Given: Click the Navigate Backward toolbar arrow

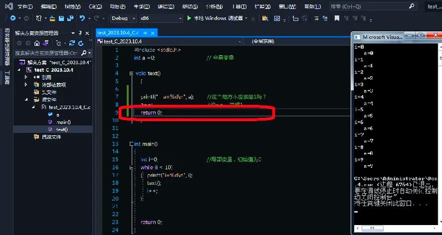Looking at the screenshot, I should [13, 18].
